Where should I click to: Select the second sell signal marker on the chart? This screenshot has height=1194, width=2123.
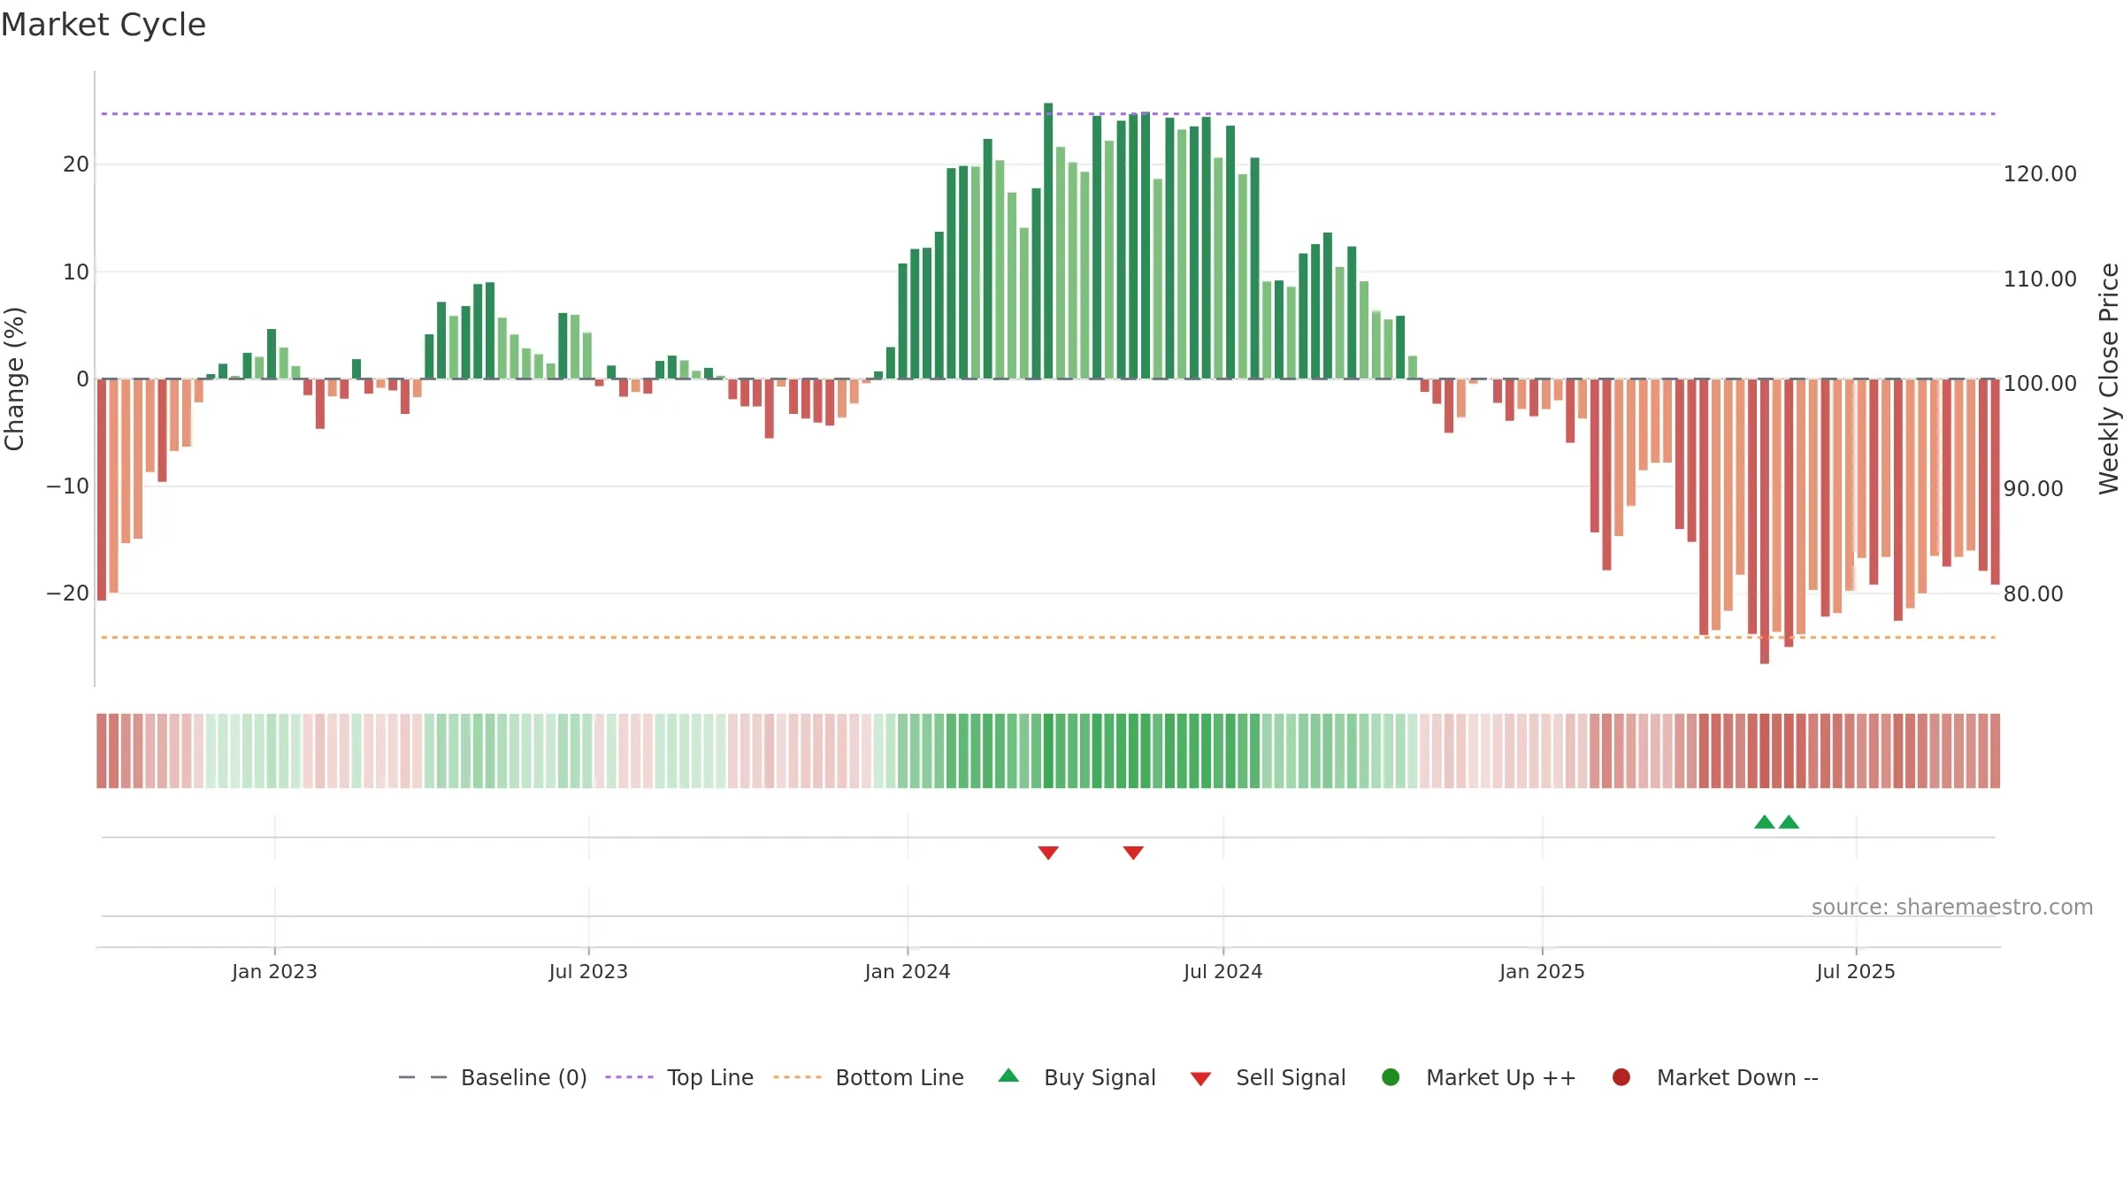point(1133,853)
